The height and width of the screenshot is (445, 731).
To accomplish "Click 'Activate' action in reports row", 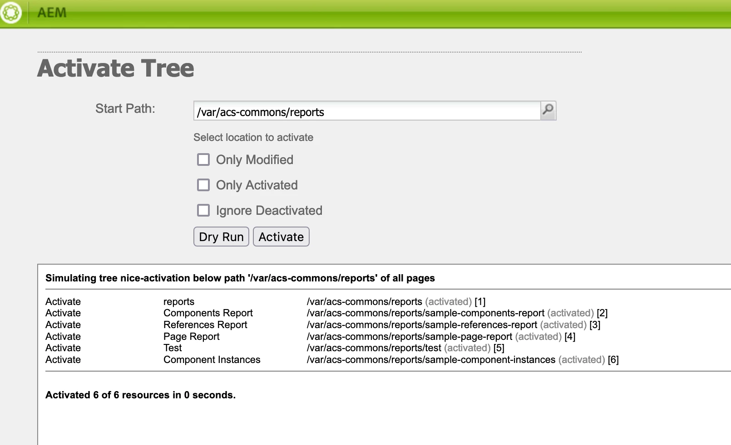I will 63,302.
